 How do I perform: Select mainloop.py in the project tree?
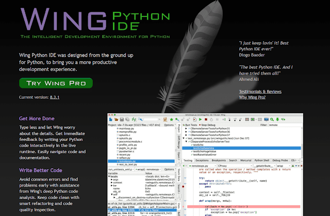coord(126,129)
